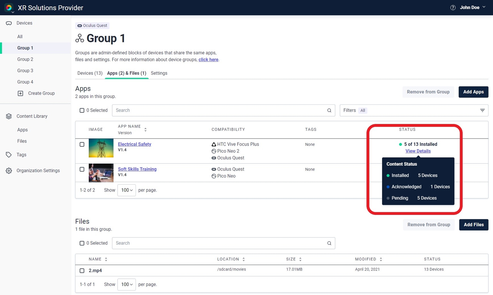The width and height of the screenshot is (493, 295).
Task: Click Remove from Group in Apps section
Action: click(428, 92)
